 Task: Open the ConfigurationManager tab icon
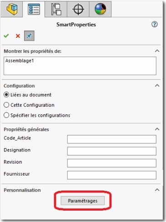[x=56, y=9]
